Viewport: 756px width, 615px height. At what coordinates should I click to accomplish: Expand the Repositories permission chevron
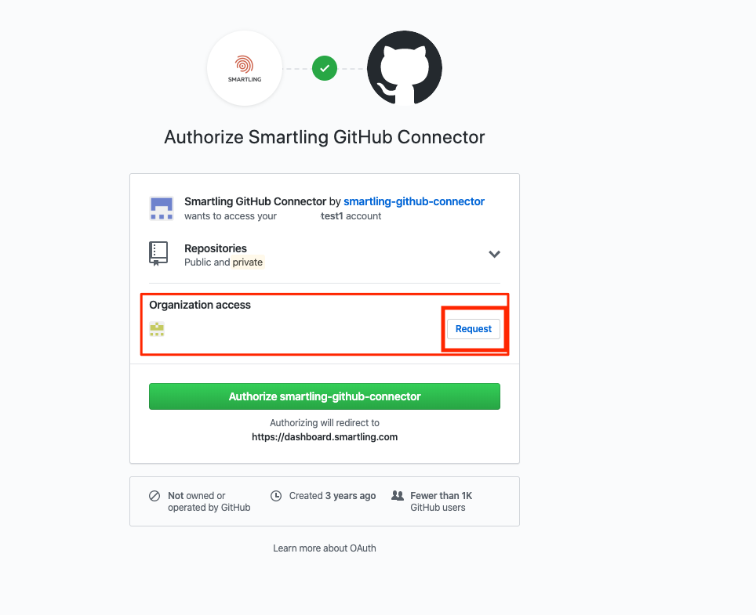[x=494, y=254]
